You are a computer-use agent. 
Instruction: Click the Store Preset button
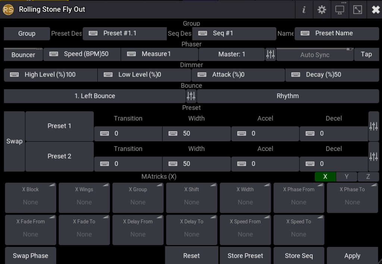pos(245,255)
